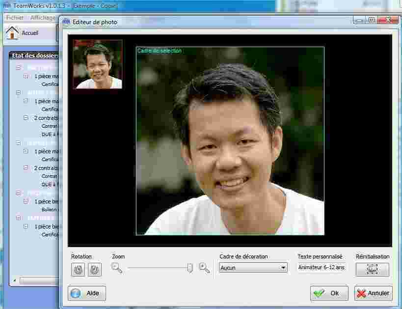Click the zoom in magnifier icon
The height and width of the screenshot is (309, 402).
point(204,268)
